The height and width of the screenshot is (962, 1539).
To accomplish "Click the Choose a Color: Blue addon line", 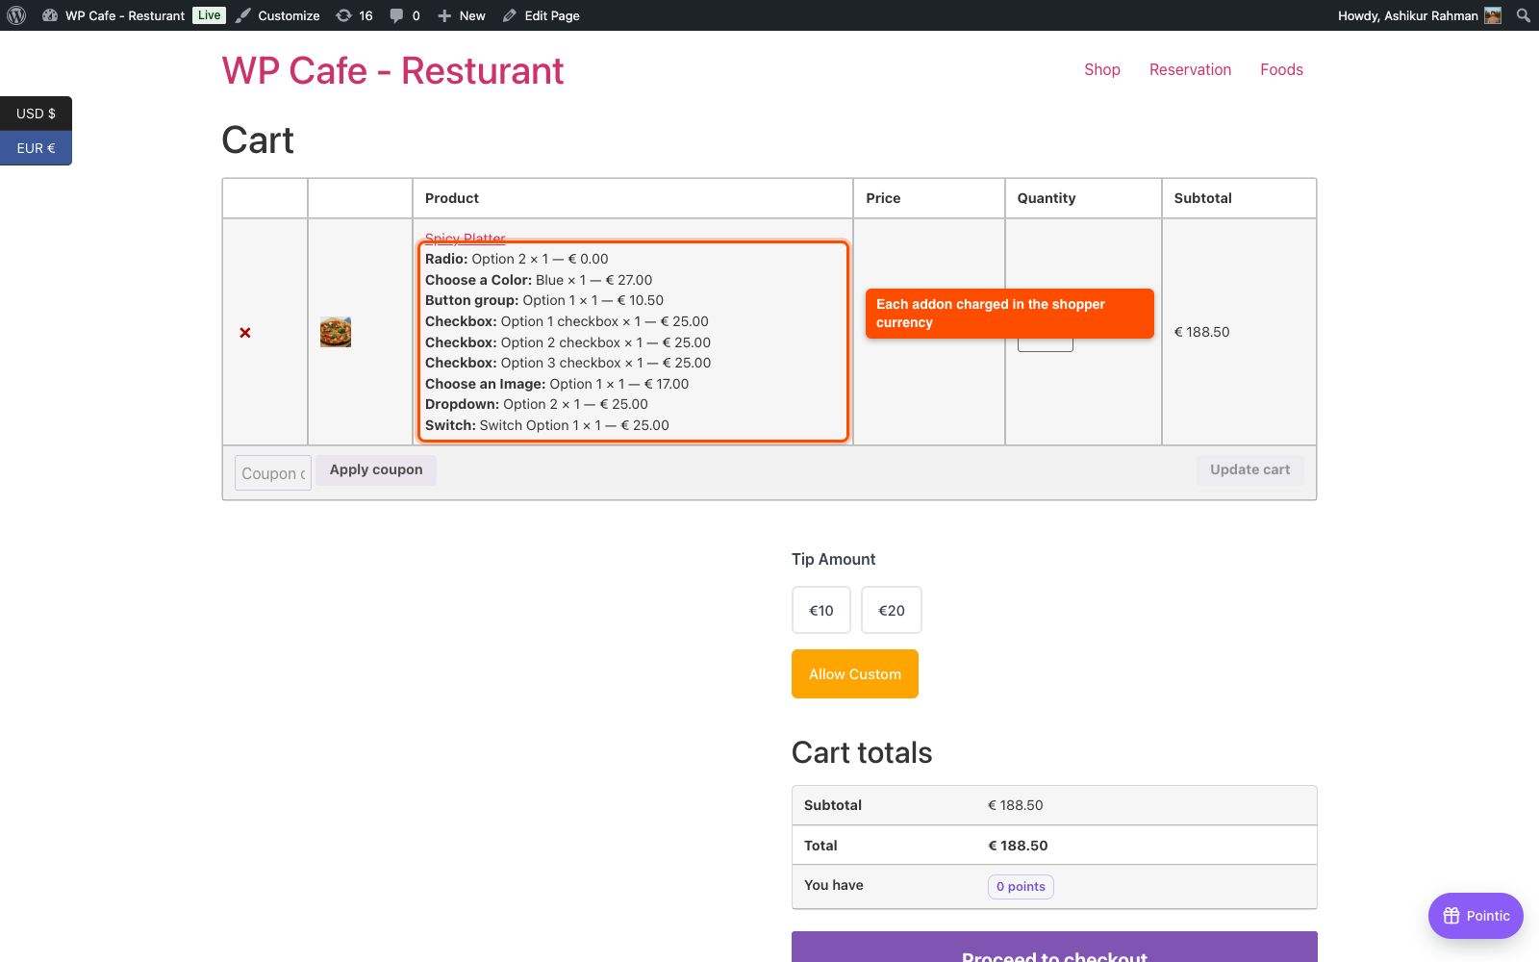I will tap(539, 280).
